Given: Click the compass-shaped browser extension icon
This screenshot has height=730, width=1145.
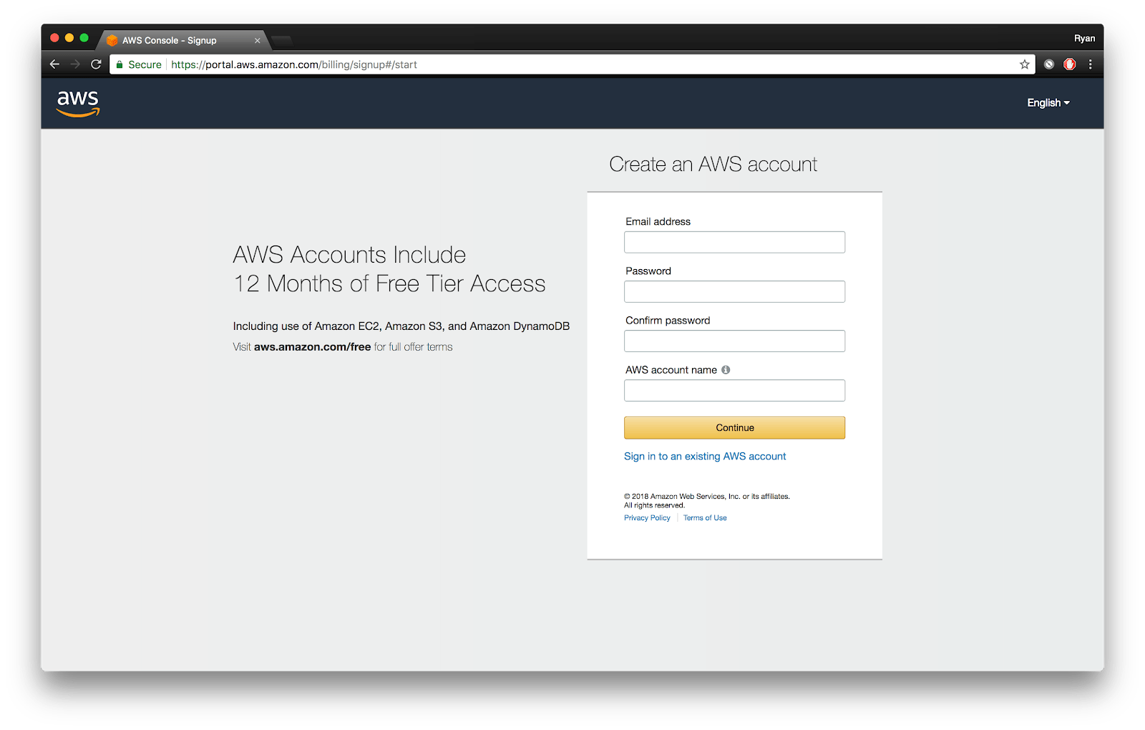Looking at the screenshot, I should pyautogui.click(x=1048, y=64).
